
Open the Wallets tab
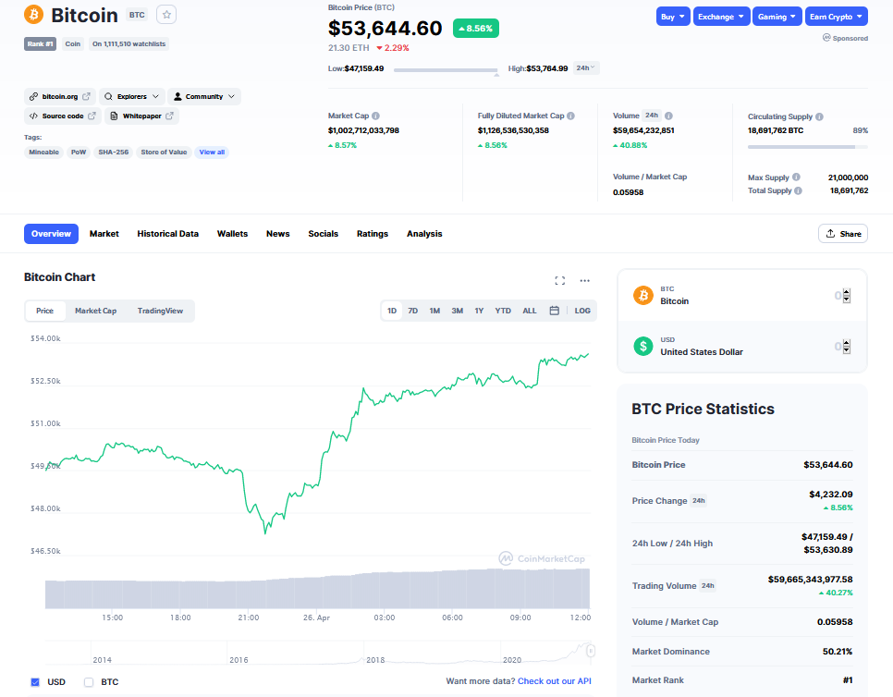pyautogui.click(x=232, y=234)
